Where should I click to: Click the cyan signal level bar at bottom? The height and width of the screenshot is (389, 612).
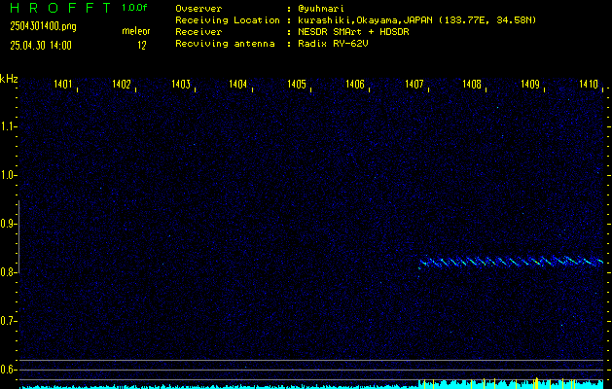[x=311, y=384]
